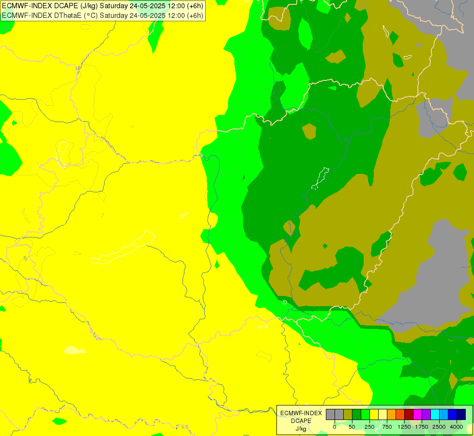Image resolution: width=474 pixels, height=436 pixels.
Task: Click the olive legend swatch before 50
Action: click(348, 415)
